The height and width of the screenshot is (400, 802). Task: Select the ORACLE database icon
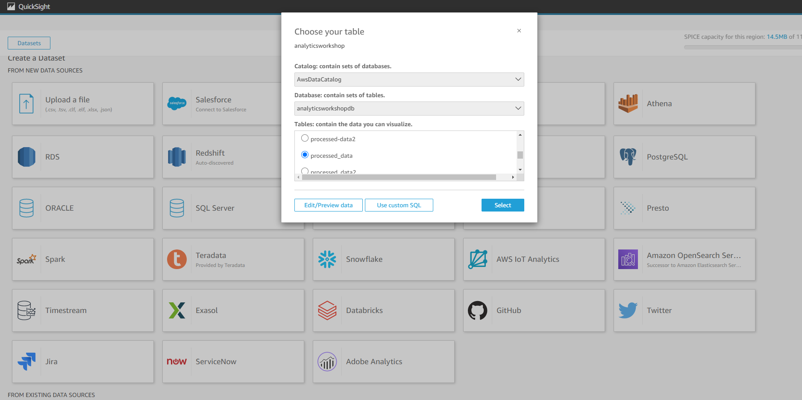pyautogui.click(x=26, y=208)
